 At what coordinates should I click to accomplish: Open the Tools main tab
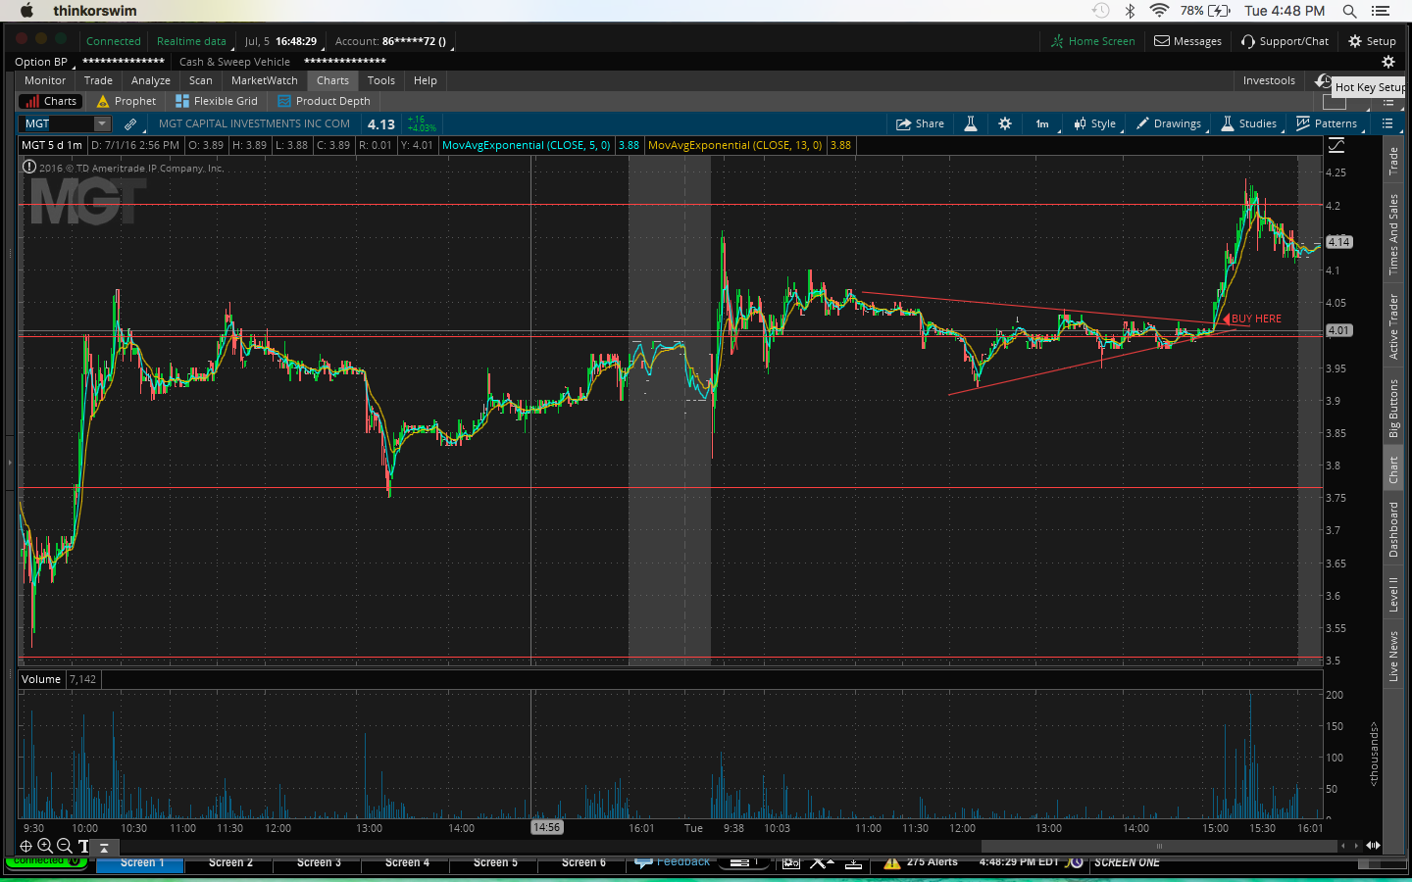(381, 80)
